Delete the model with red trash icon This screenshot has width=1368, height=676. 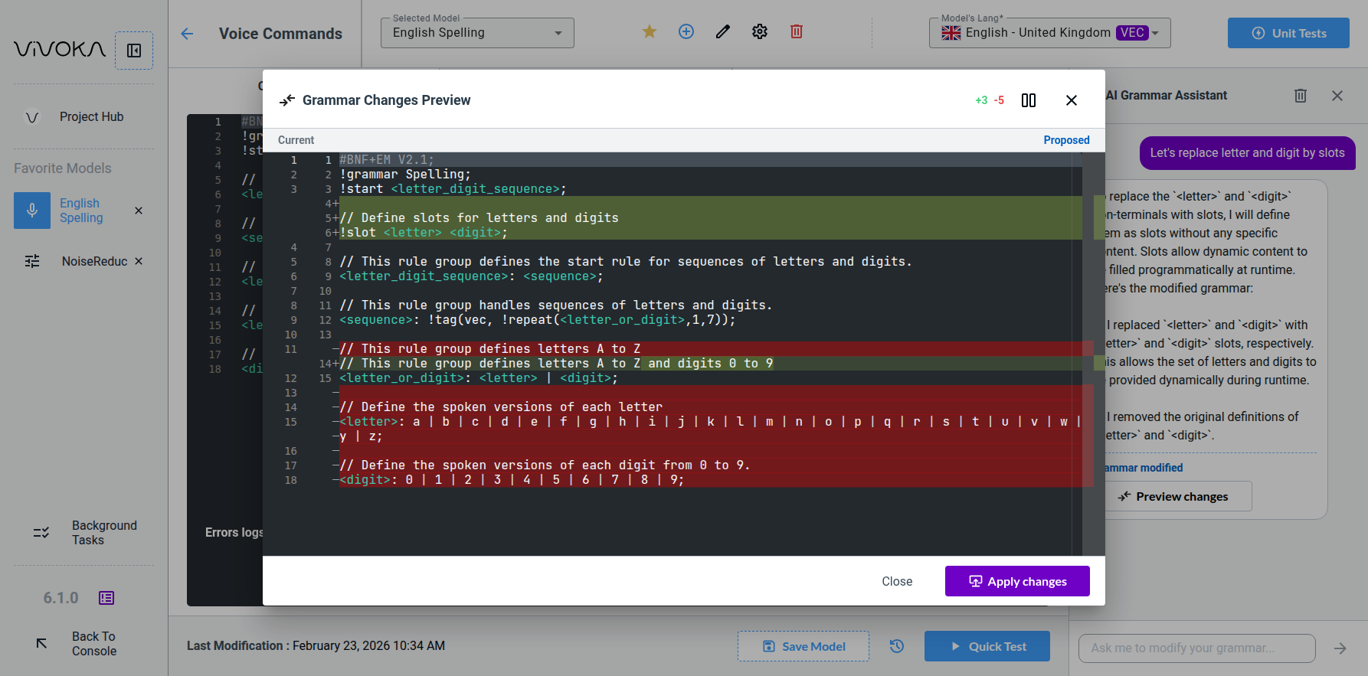point(797,31)
